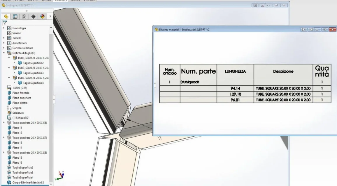
Task: Select the Piano14 plane item
Action: pos(17,148)
